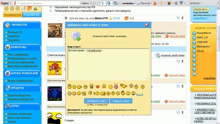Switch to the Пользователь tab
Screen dimensions: 220x124
pyautogui.click(x=32, y=15)
